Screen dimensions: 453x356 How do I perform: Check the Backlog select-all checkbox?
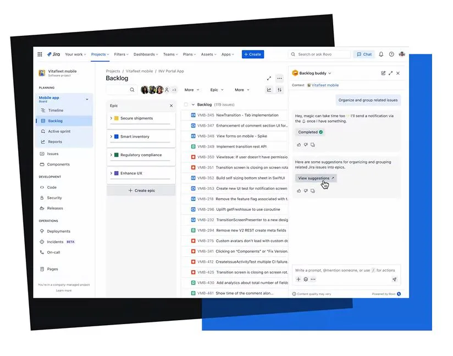(186, 105)
